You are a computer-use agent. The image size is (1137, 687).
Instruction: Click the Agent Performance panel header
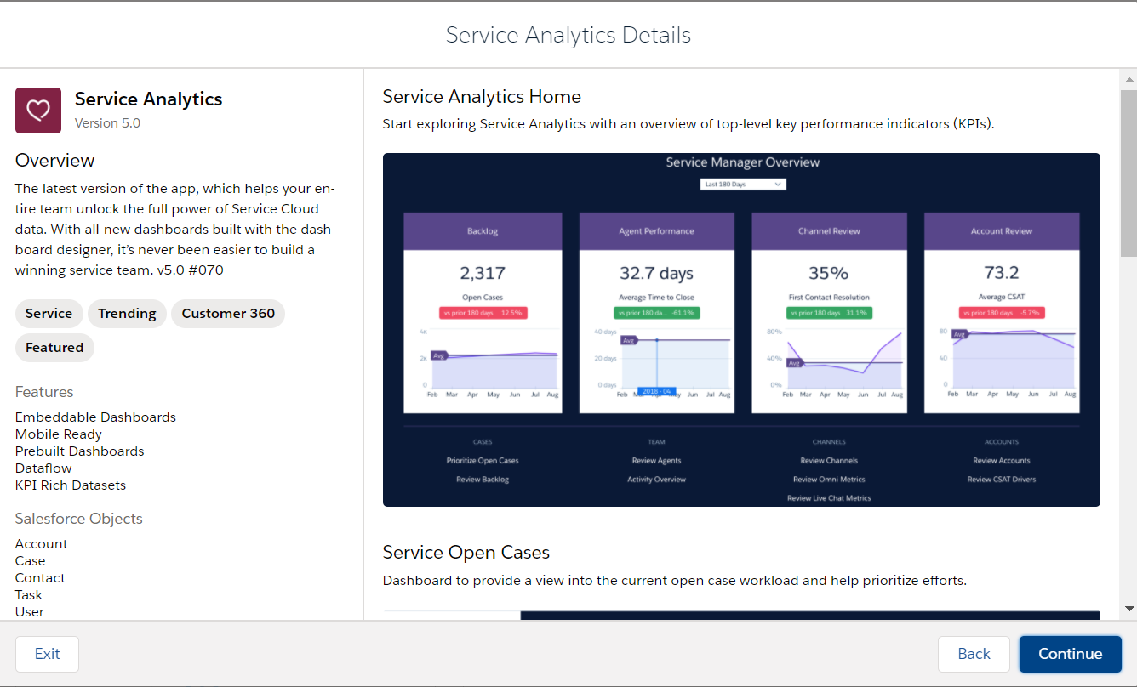click(656, 231)
